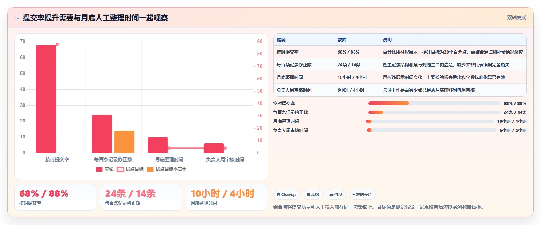The width and height of the screenshot is (541, 225).
Task: Click the 6小时 / 4小时 table cell
Action: click(x=351, y=90)
